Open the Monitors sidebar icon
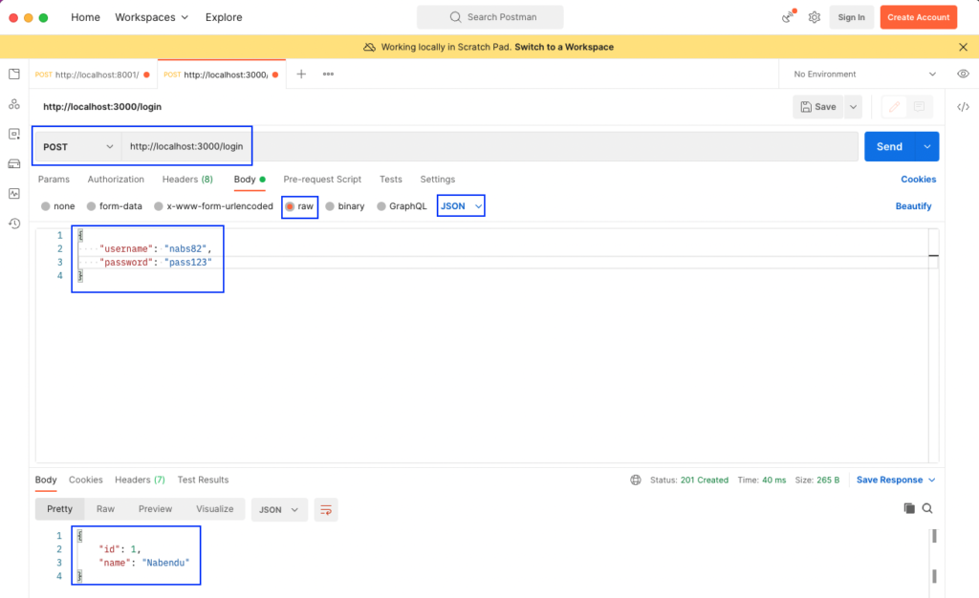 tap(14, 194)
